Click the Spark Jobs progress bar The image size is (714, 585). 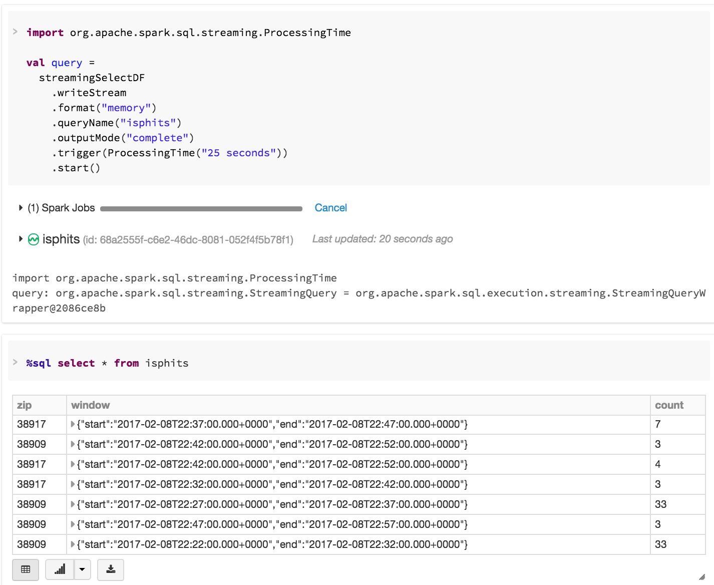[x=201, y=209]
